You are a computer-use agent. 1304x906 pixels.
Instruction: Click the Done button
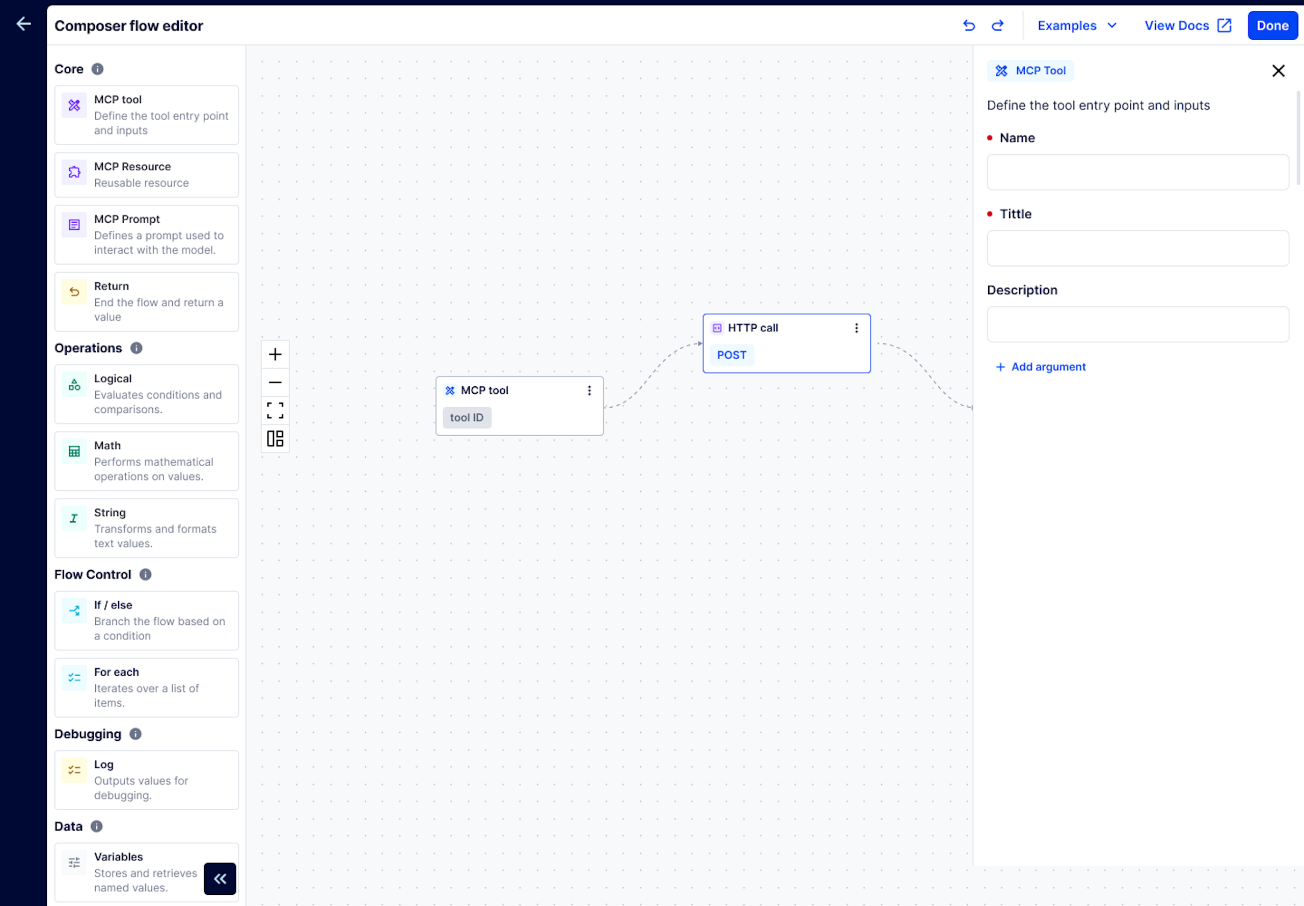(1272, 25)
